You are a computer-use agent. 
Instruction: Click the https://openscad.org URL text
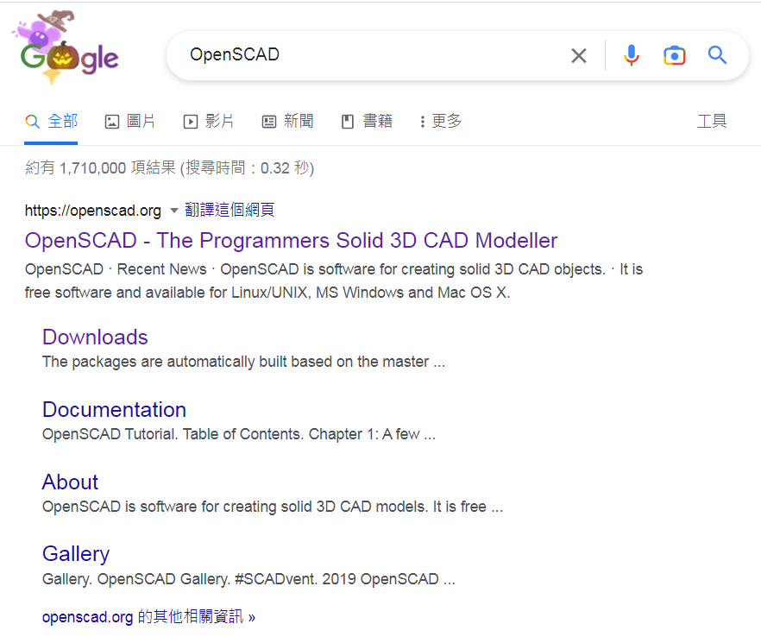pos(92,211)
